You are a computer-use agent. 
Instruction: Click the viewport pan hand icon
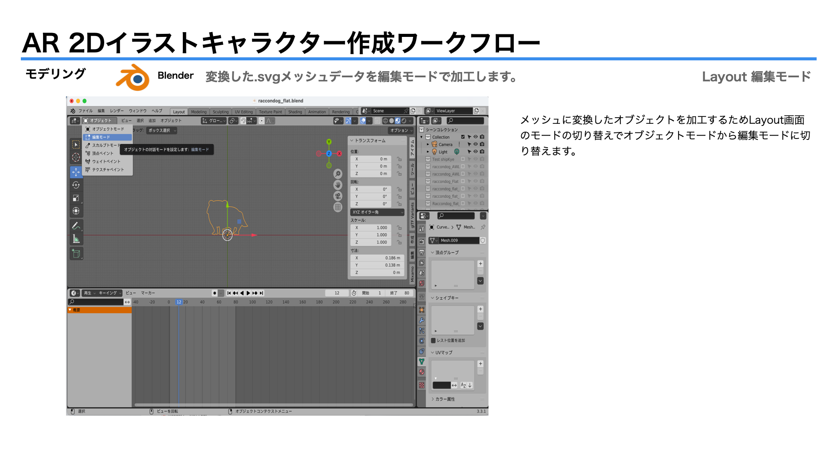[x=338, y=185]
